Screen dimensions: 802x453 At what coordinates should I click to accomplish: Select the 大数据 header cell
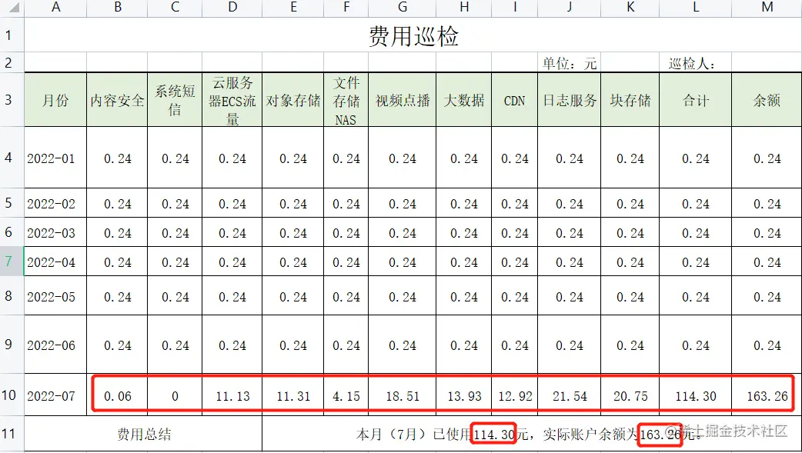coord(463,100)
